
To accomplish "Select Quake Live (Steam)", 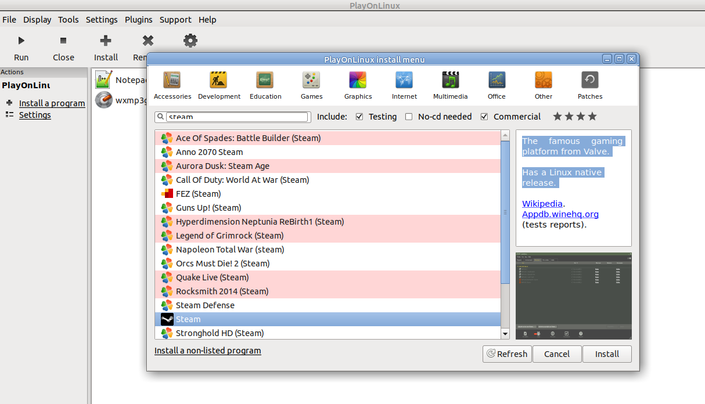I will 328,277.
